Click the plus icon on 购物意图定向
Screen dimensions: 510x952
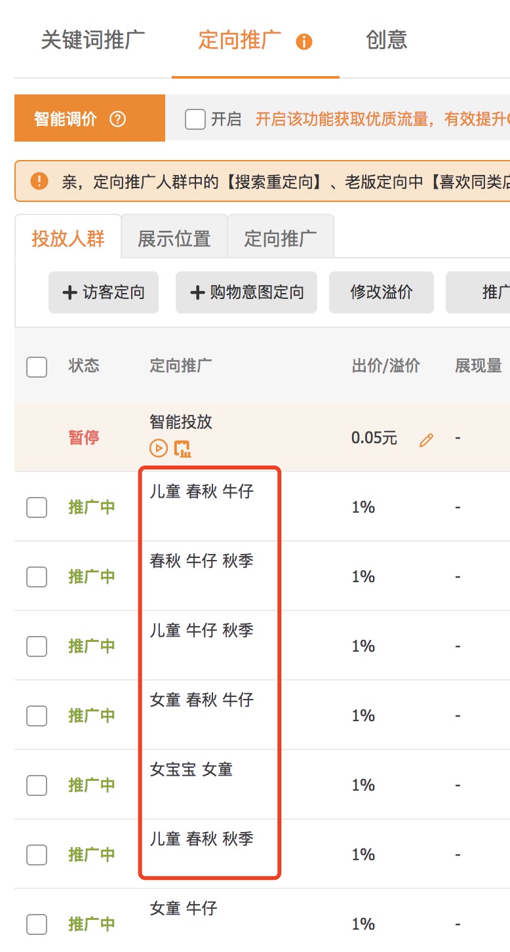(197, 292)
